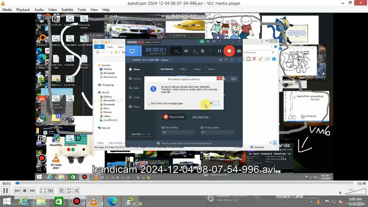Open Microsoft Edge from taskbar
Image resolution: width=368 pixels, height=207 pixels.
pyautogui.click(x=112, y=201)
